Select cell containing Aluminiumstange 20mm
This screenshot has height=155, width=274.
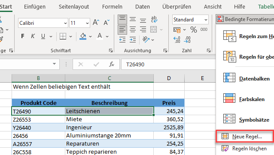click(109, 135)
